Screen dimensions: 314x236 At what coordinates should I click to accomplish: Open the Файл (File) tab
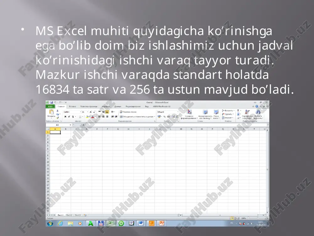click(50, 107)
